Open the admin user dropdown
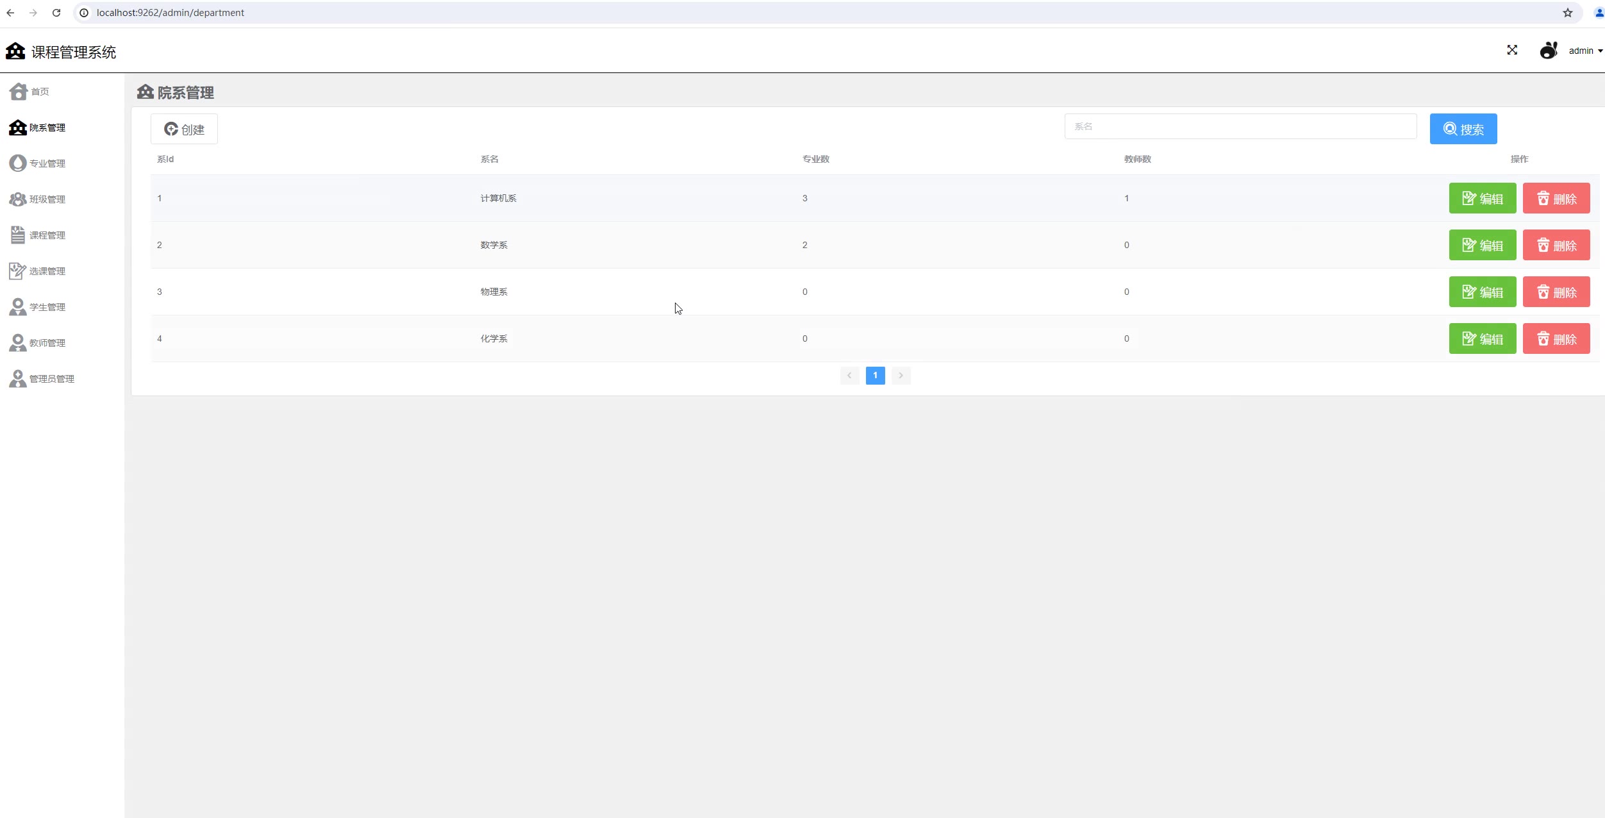 coord(1585,51)
